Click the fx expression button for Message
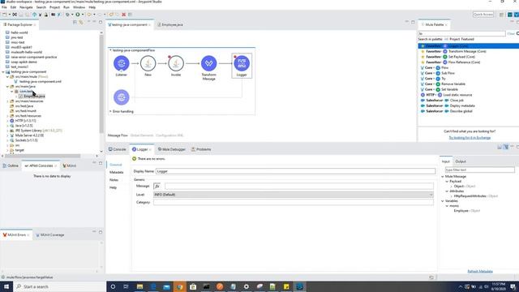The height and width of the screenshot is (292, 519). point(157,186)
